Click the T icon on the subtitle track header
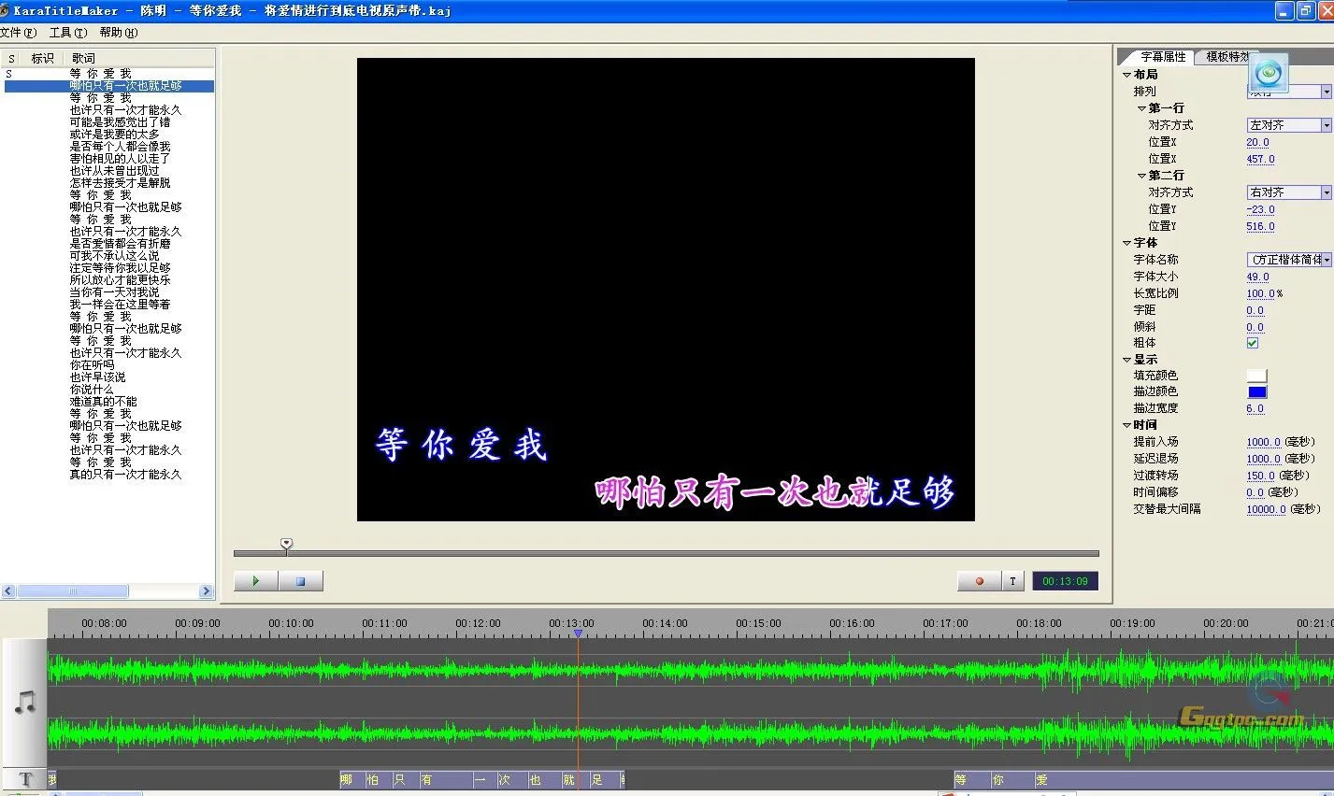1334x796 pixels. [x=25, y=778]
